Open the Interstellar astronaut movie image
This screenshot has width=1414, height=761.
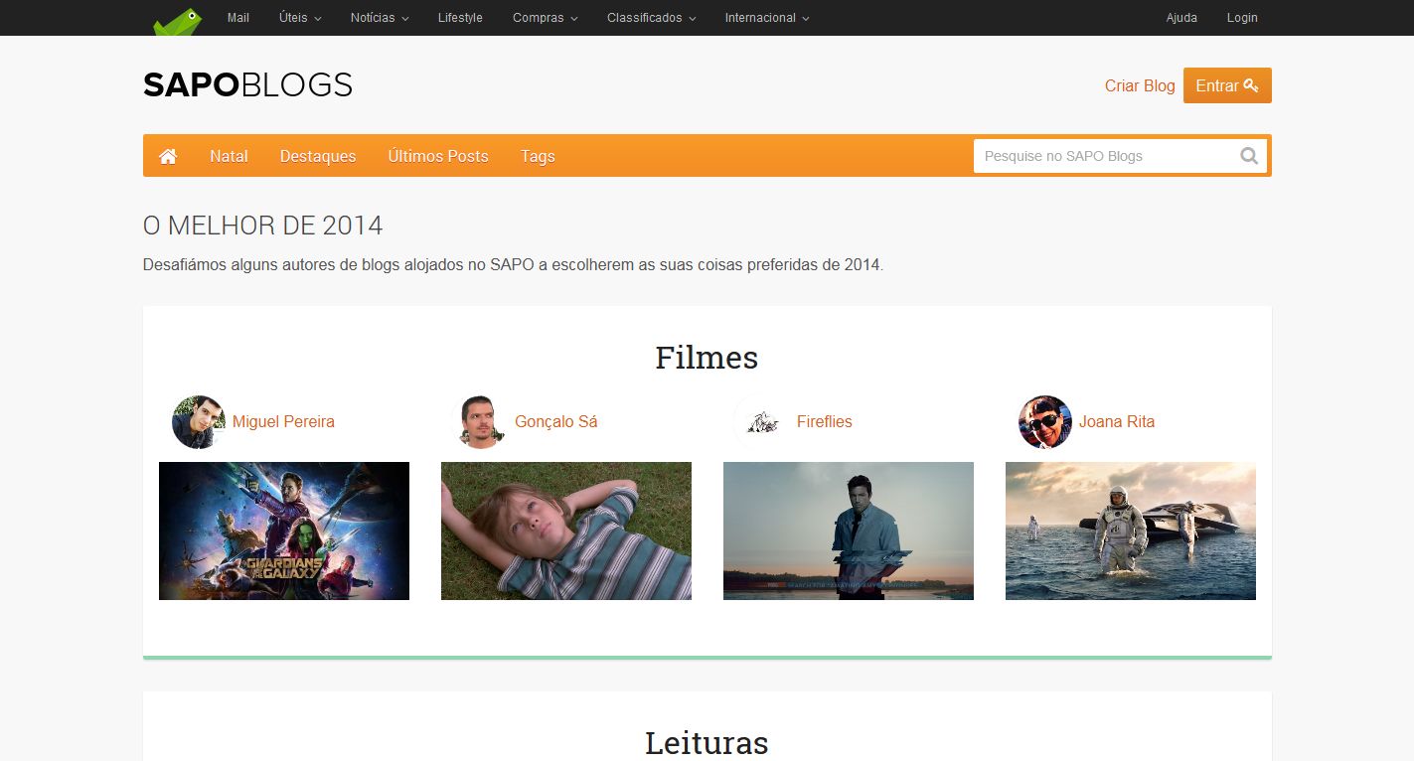point(1131,531)
